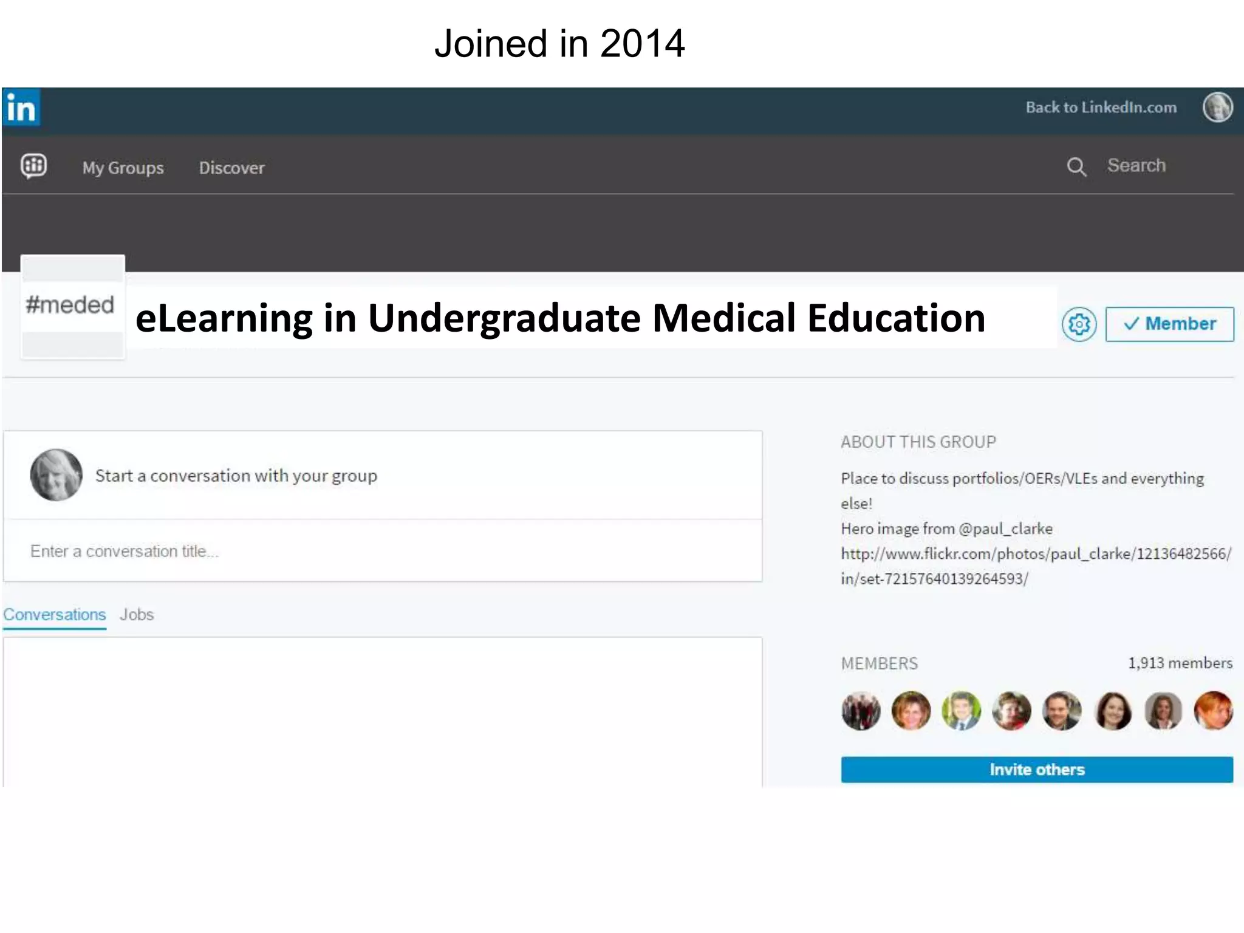Click into the Search field
This screenshot has height=933, width=1244.
point(1136,165)
